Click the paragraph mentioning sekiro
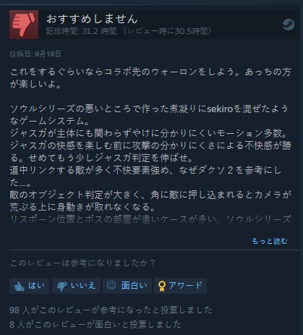Image resolution: width=303 pixels, height=335 pixels. 149,115
